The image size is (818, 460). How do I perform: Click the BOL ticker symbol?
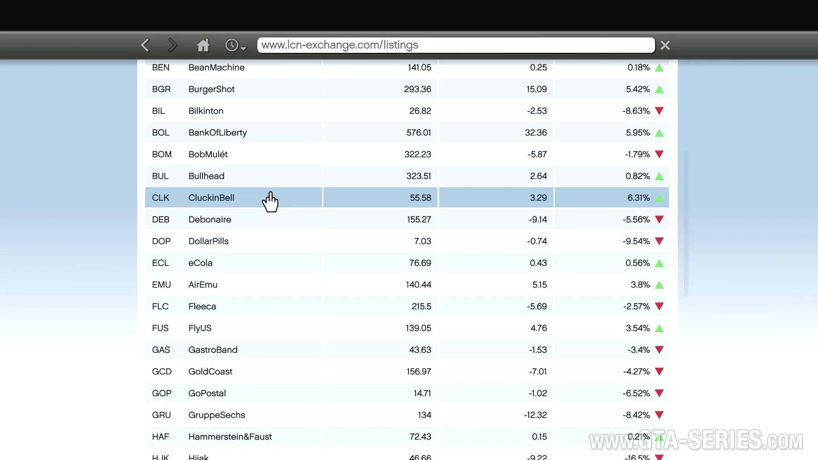pyautogui.click(x=161, y=132)
